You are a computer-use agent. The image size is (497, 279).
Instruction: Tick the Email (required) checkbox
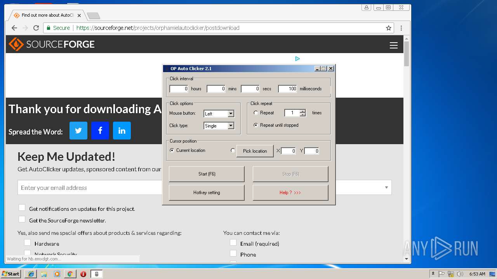coord(233,243)
